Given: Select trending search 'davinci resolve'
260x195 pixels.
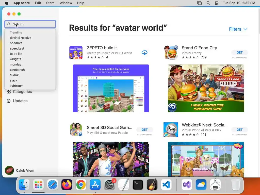Looking at the screenshot, I should 21,38.
